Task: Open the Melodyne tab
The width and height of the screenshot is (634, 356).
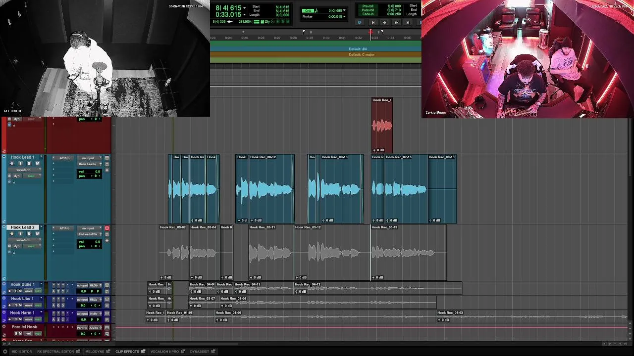Action: (95, 352)
